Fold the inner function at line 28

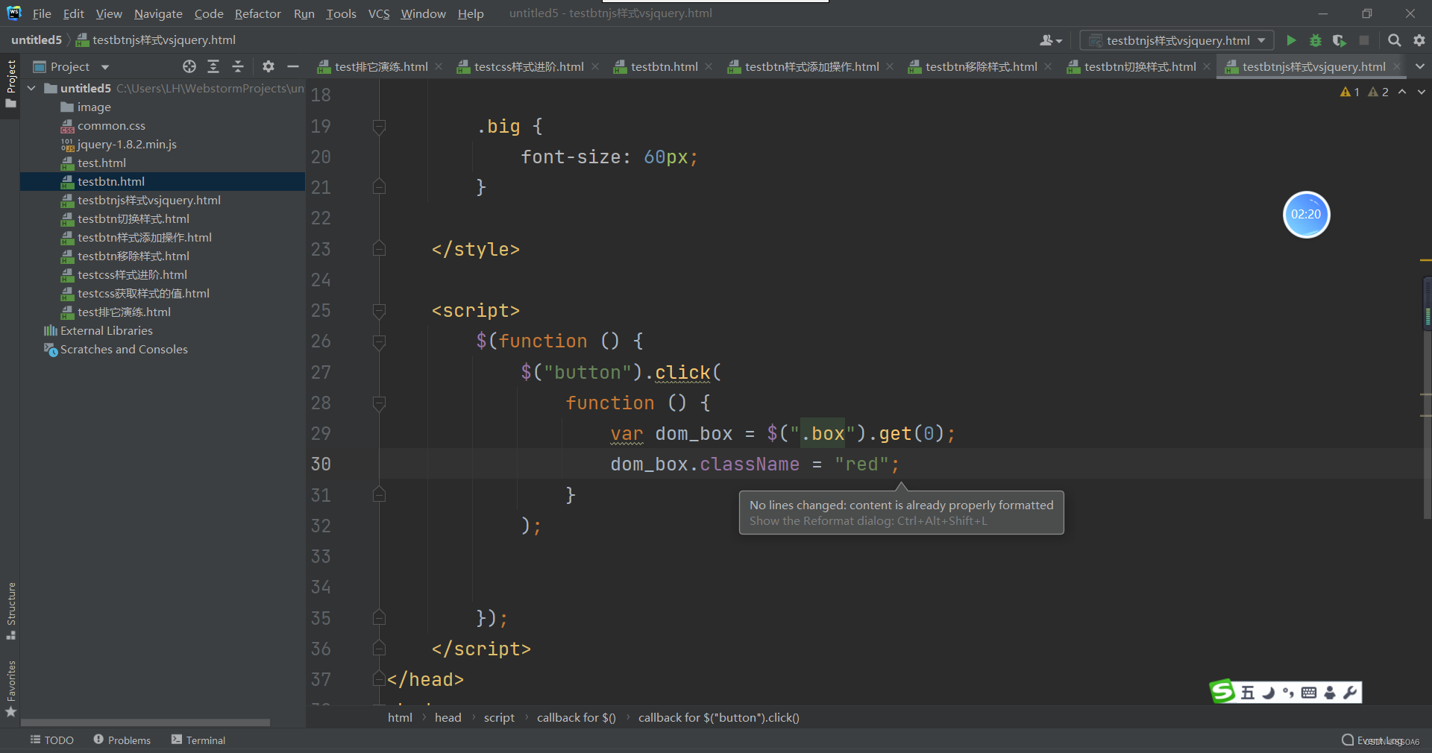point(379,403)
